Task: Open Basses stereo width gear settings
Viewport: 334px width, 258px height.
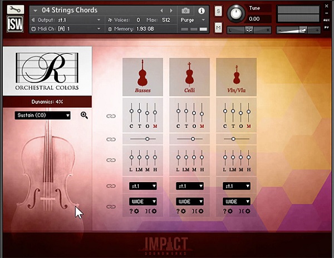Action: [x=151, y=211]
